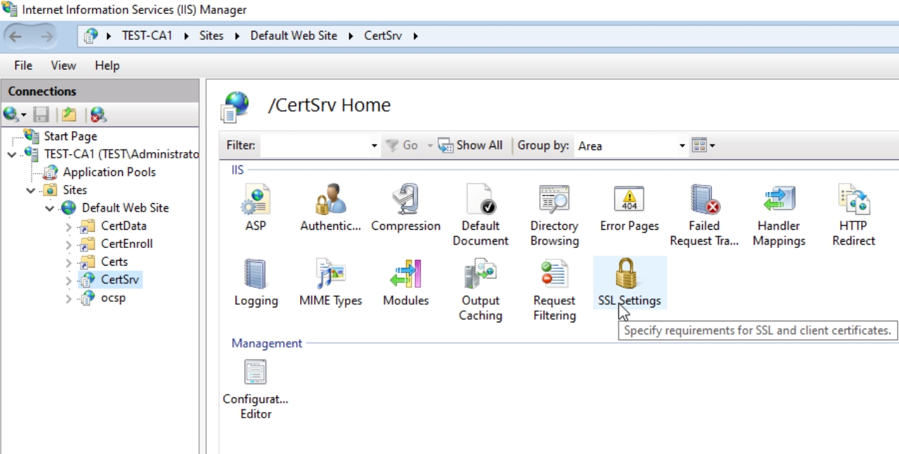Collapse the TEST-CA1 server node

click(12, 154)
